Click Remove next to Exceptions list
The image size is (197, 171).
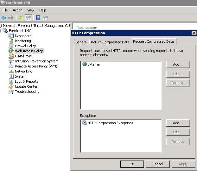coord(178,142)
